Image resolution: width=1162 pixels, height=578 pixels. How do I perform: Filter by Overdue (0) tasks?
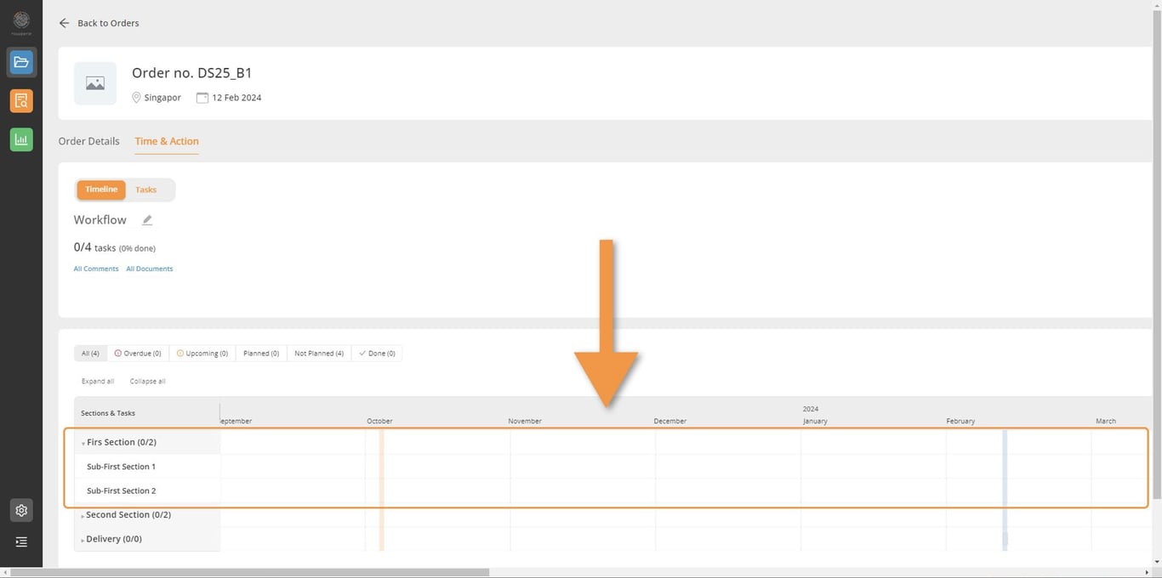138,354
